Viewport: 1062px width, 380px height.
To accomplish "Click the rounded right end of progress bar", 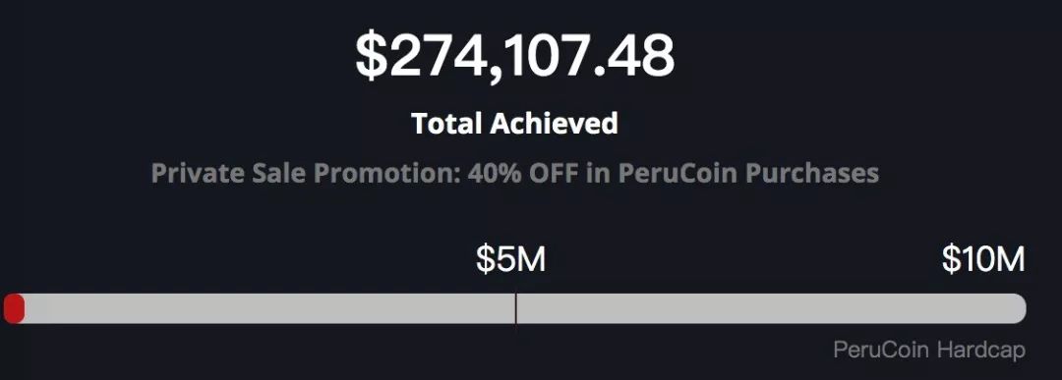I will click(1018, 308).
